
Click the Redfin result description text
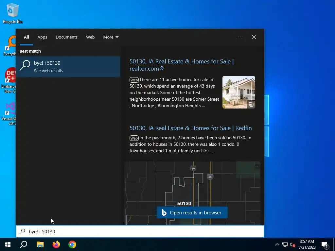[x=191, y=144]
